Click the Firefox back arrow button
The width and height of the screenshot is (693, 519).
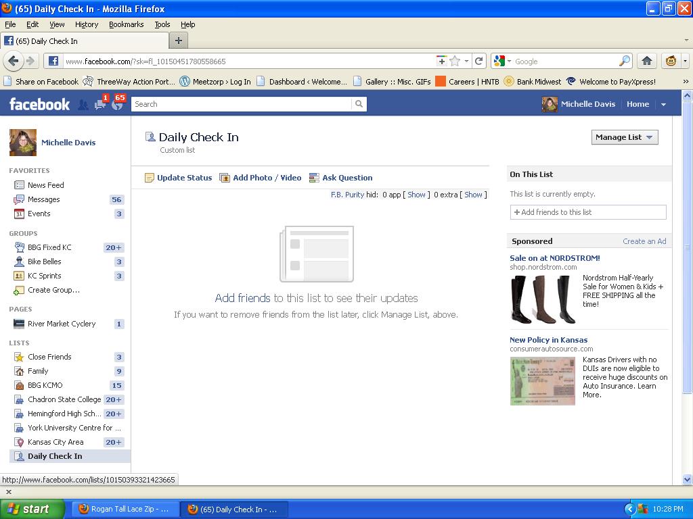(x=14, y=61)
